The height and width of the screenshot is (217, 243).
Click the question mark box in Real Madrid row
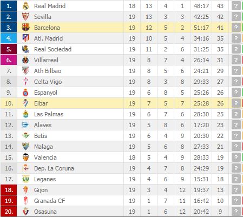(x=236, y=6)
